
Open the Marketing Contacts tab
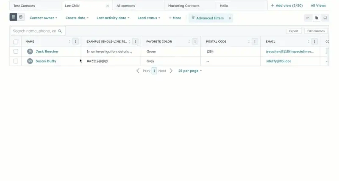tap(190, 6)
